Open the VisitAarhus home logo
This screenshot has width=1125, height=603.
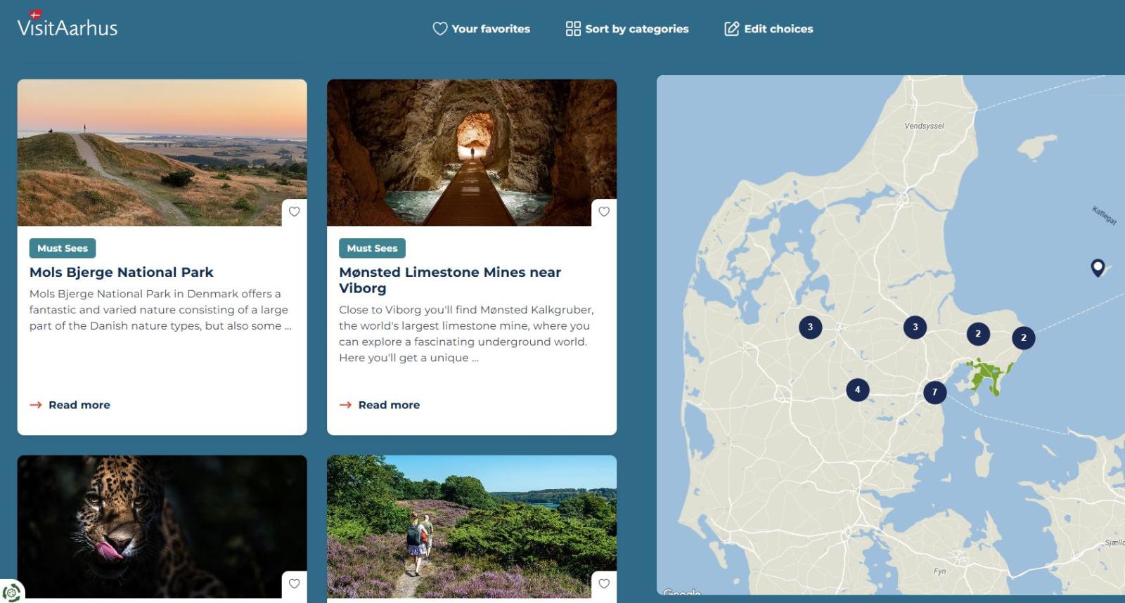tap(67, 24)
